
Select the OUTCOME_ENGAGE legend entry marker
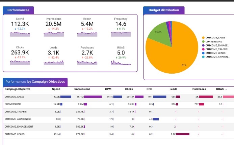click(203, 45)
